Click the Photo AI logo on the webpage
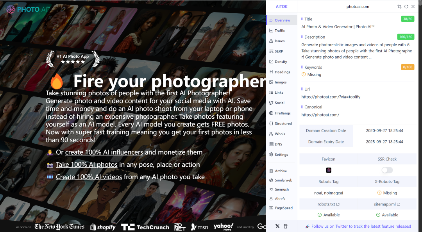The image size is (422, 232). click(28, 9)
